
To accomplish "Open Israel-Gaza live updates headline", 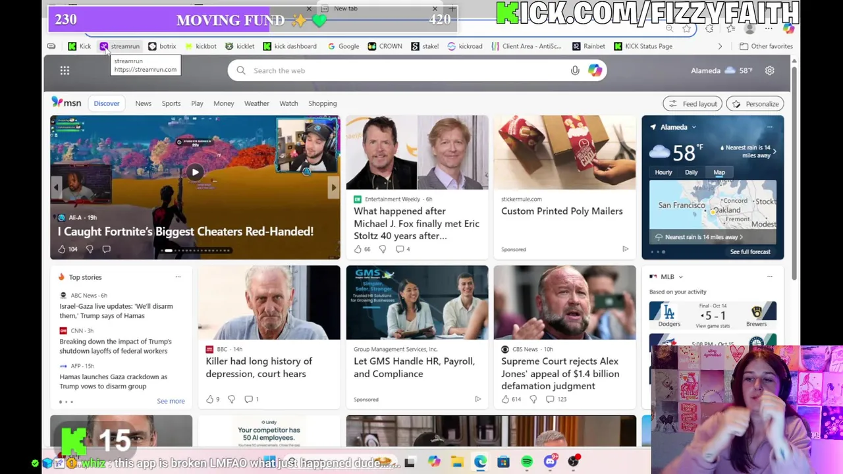I will point(116,311).
